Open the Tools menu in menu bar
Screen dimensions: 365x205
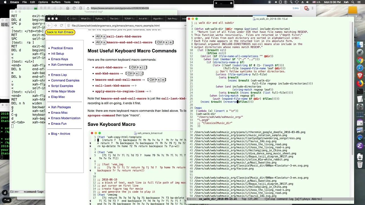[67, 2]
